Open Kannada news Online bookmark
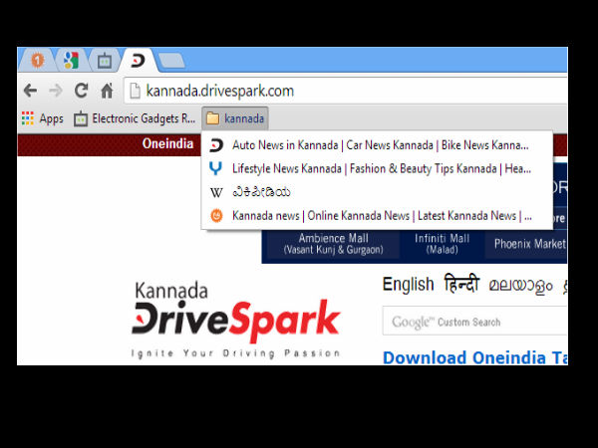Viewport: 598px width, 448px height. pos(377,216)
